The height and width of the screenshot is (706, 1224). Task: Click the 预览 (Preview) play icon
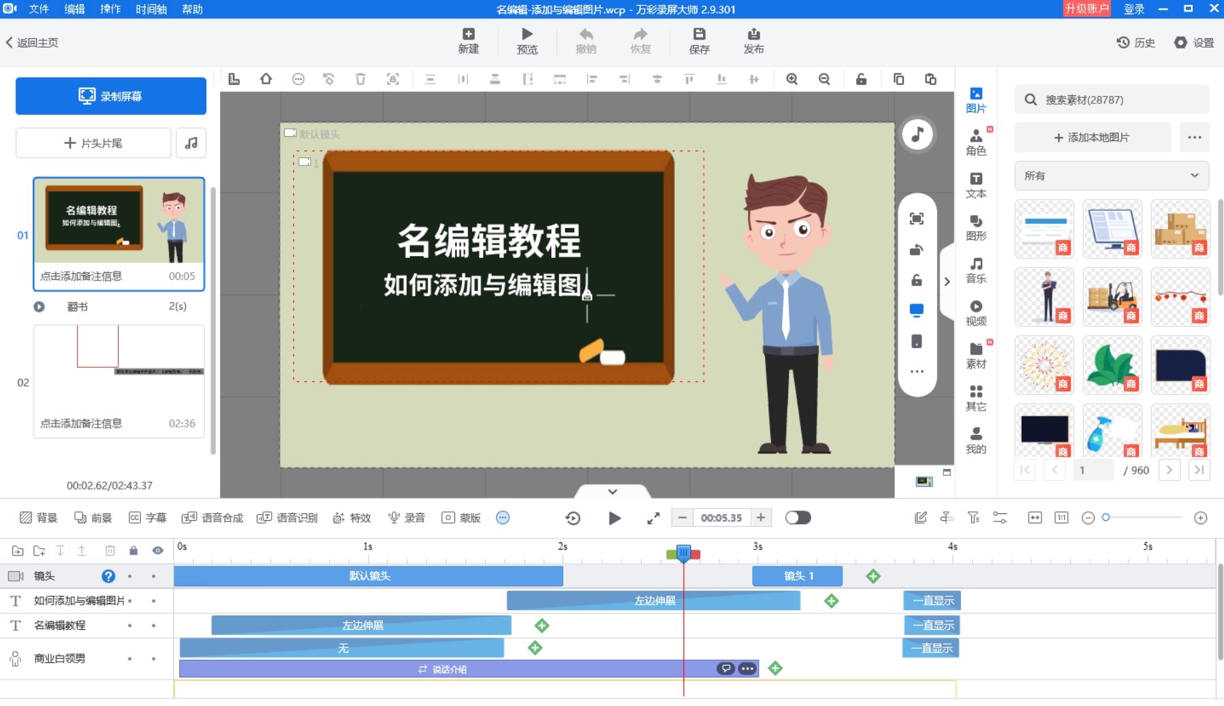tap(527, 41)
